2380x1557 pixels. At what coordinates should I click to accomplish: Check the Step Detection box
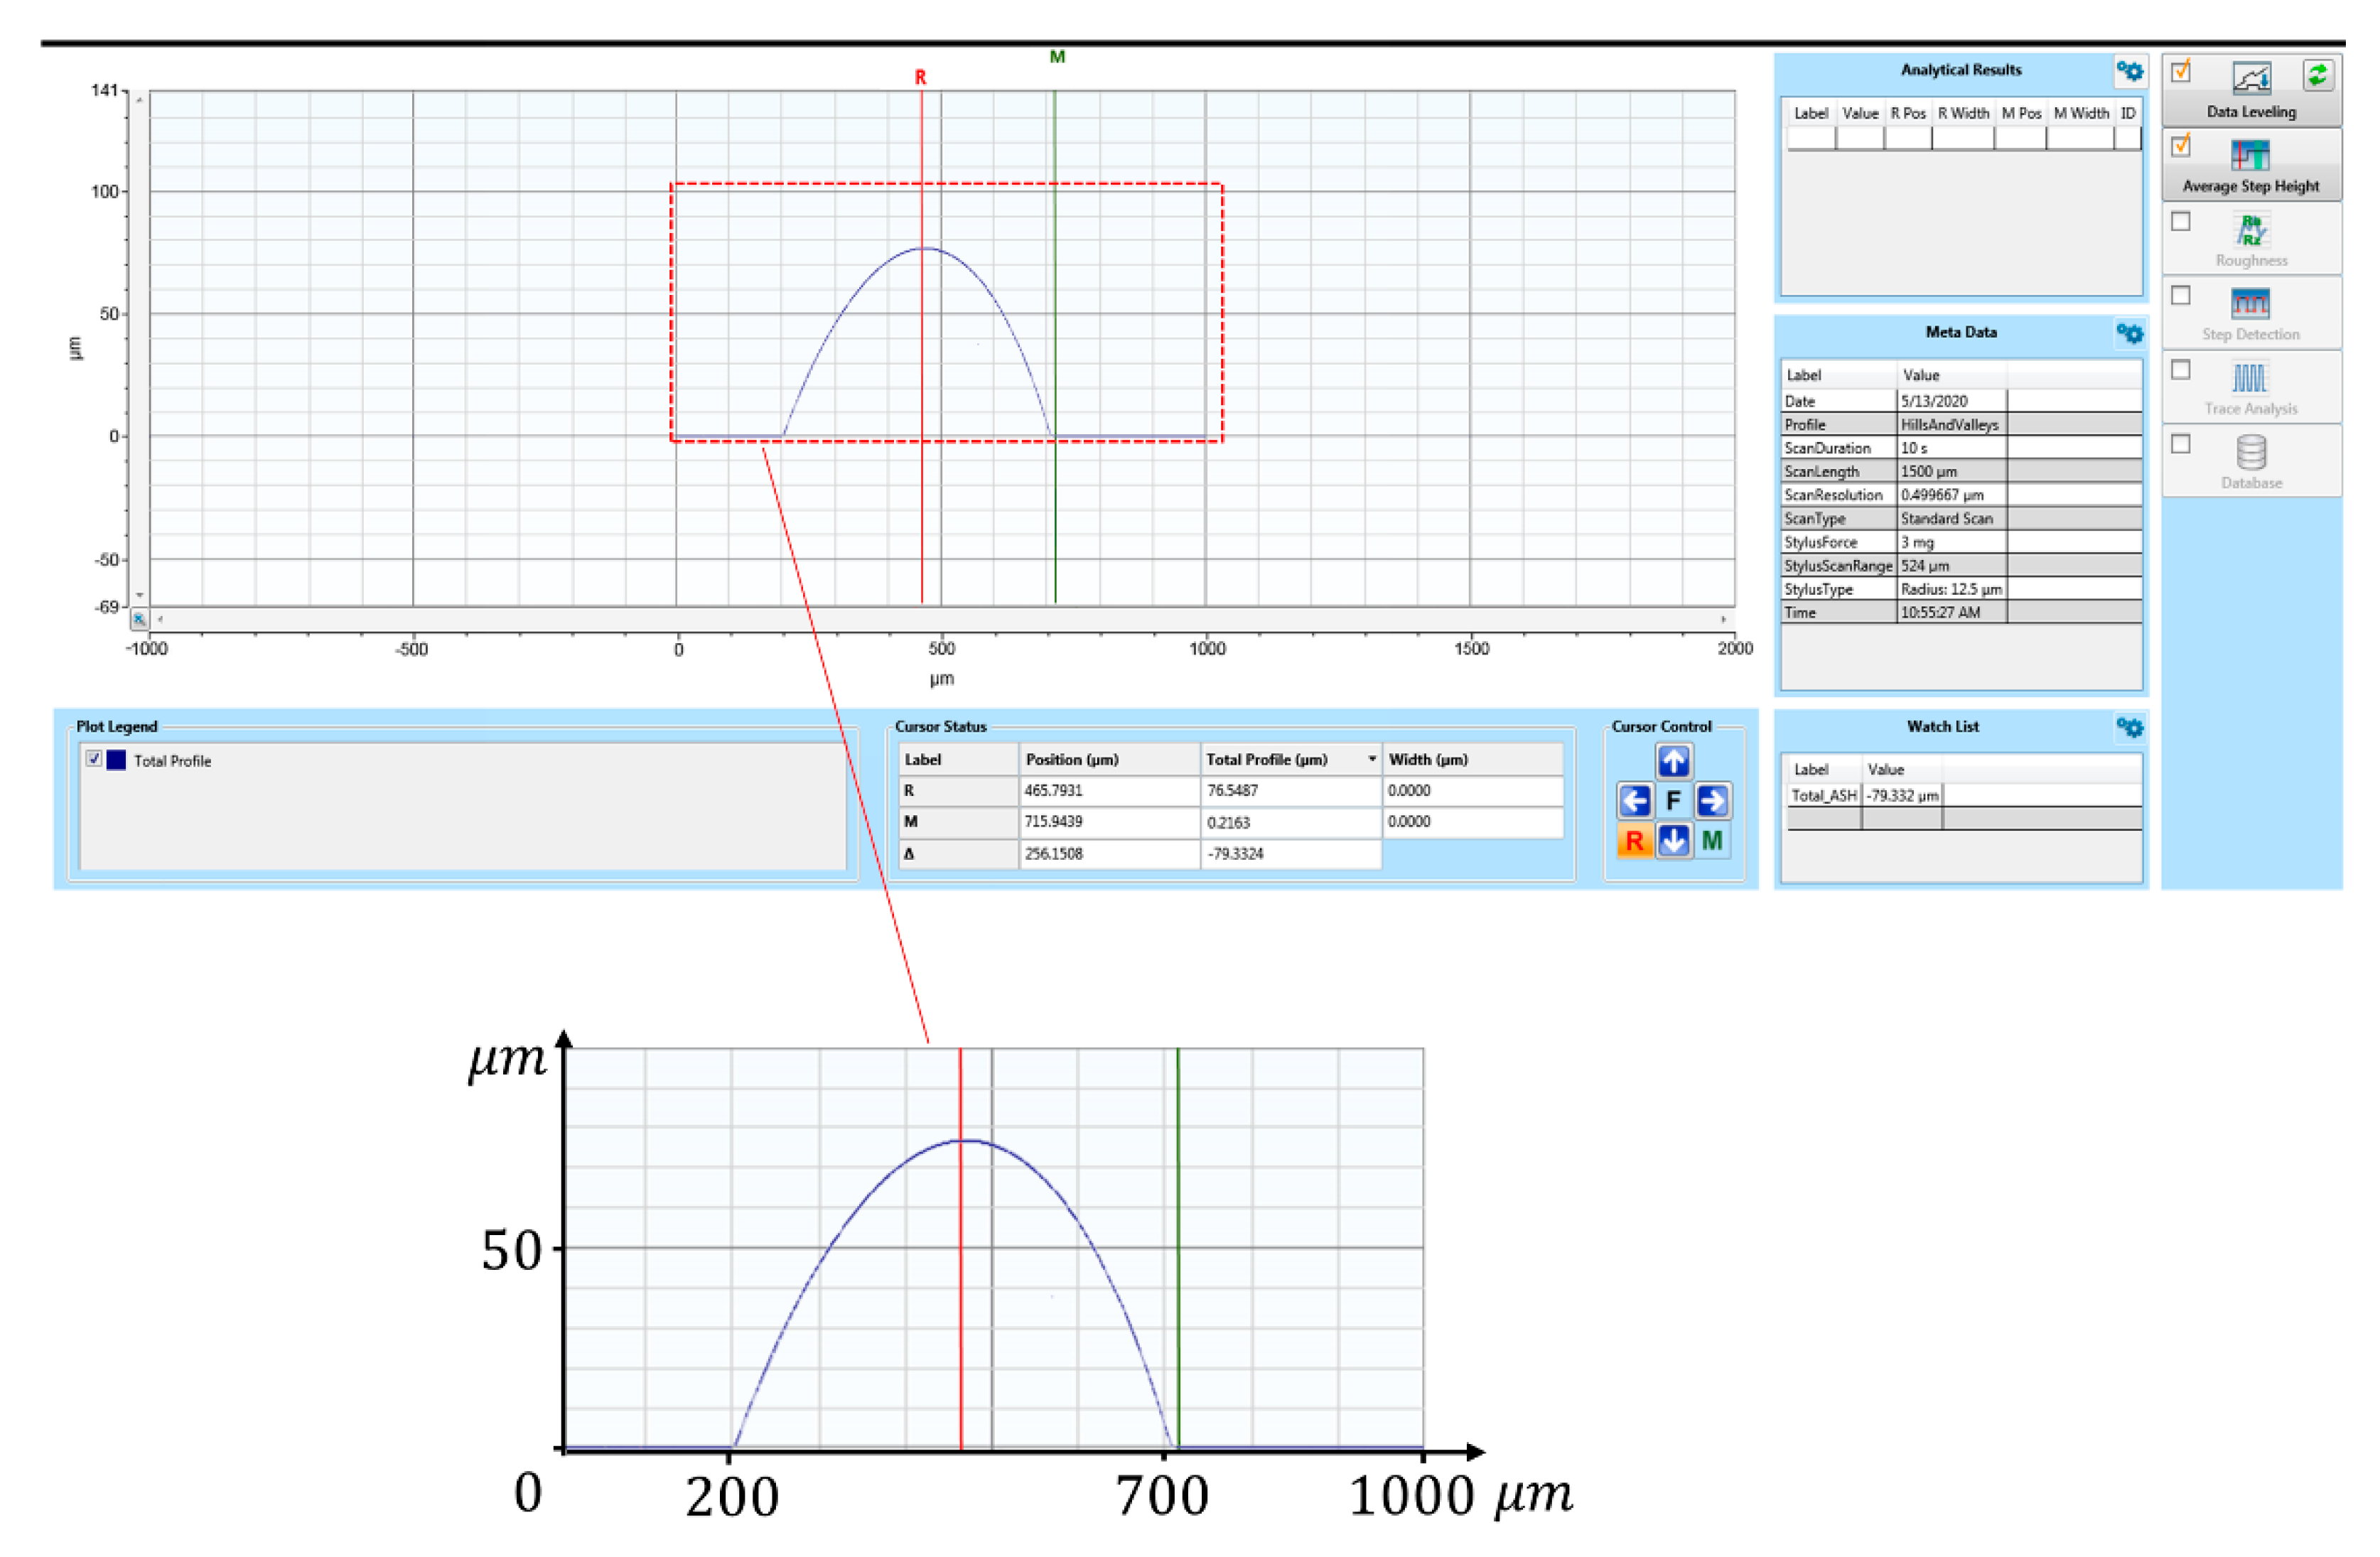pyautogui.click(x=2181, y=295)
